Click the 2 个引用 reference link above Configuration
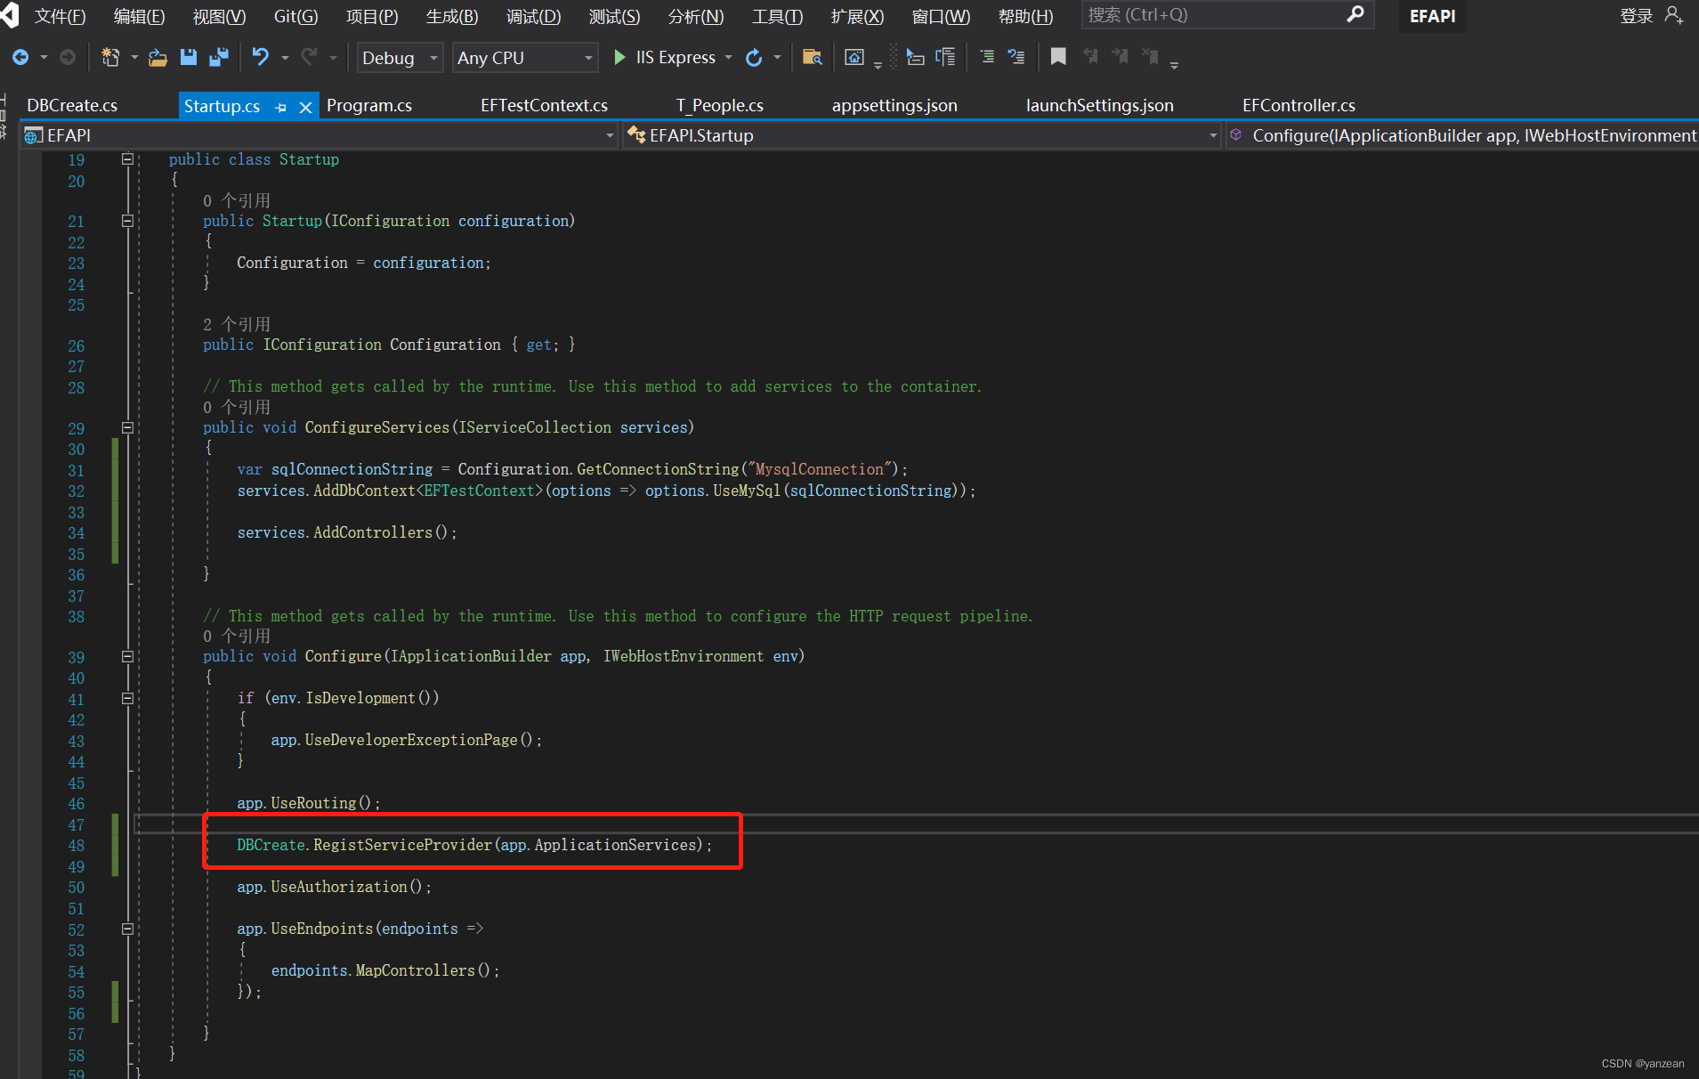This screenshot has width=1699, height=1079. (x=236, y=324)
